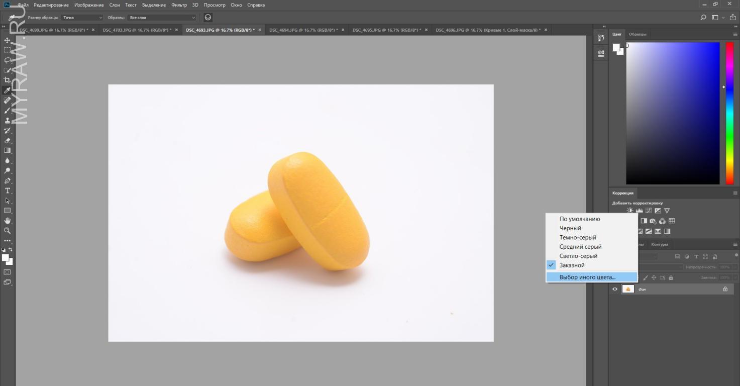
Task: Open the Образец 'Все слои' dropdown
Action: pyautogui.click(x=162, y=18)
